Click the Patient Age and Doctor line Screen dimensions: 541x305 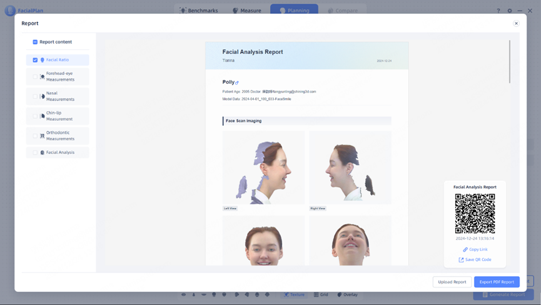pyautogui.click(x=269, y=92)
